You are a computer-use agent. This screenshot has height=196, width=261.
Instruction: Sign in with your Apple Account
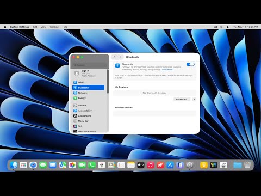(88, 73)
